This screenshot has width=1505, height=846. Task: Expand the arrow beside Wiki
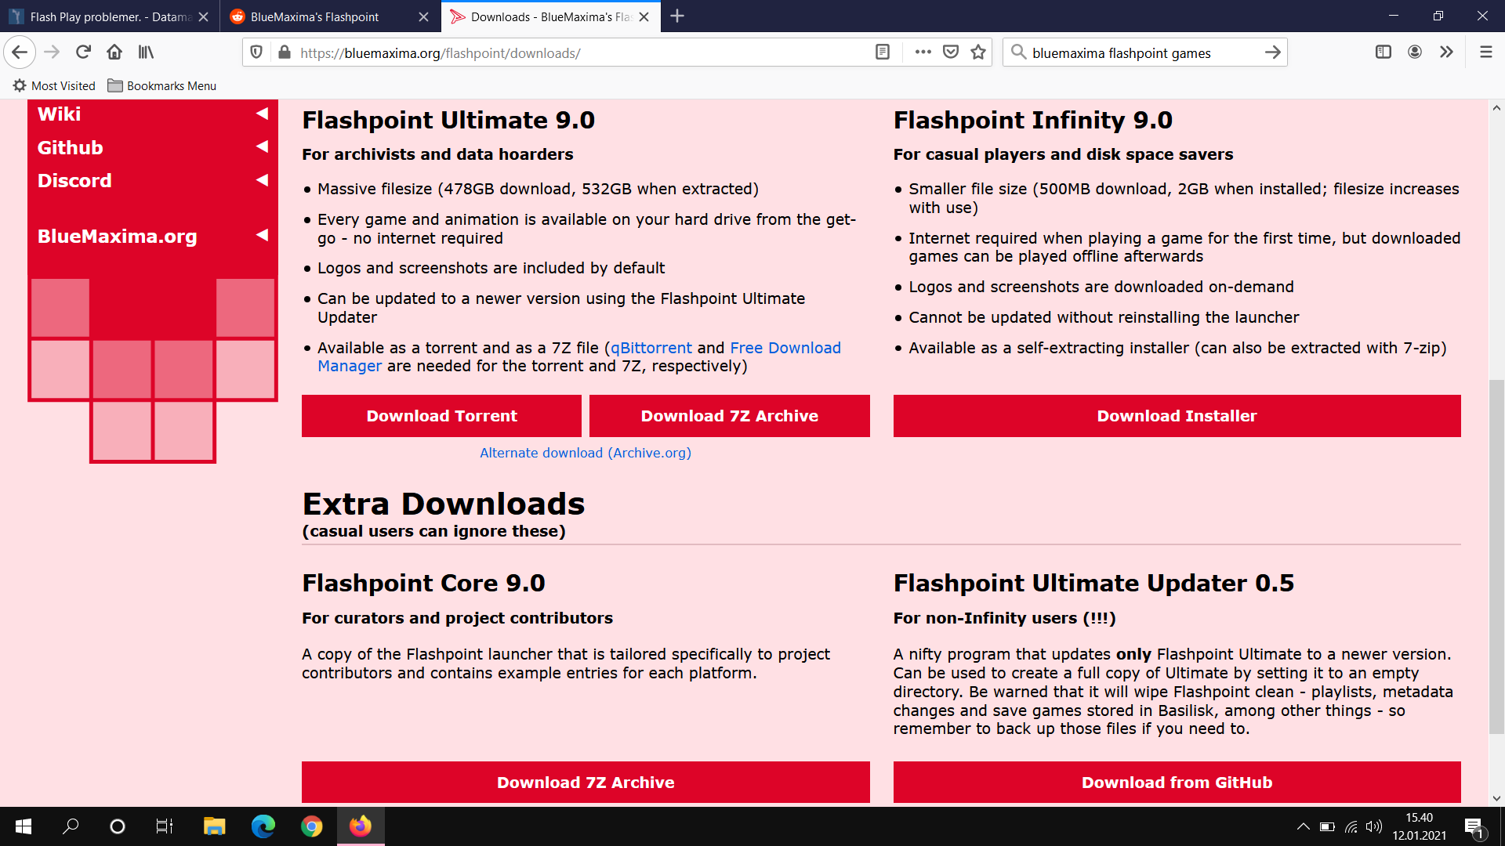click(x=262, y=114)
